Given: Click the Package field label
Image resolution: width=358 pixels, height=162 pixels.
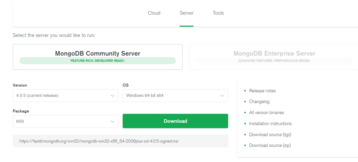Looking at the screenshot, I should [21, 111].
